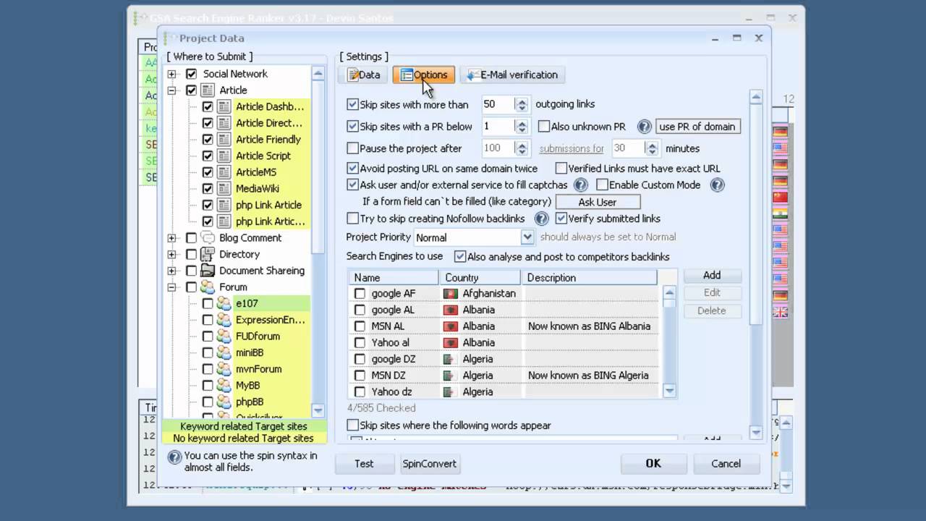This screenshot has height=521, width=926.
Task: Switch to the Data tab
Action: [x=363, y=75]
